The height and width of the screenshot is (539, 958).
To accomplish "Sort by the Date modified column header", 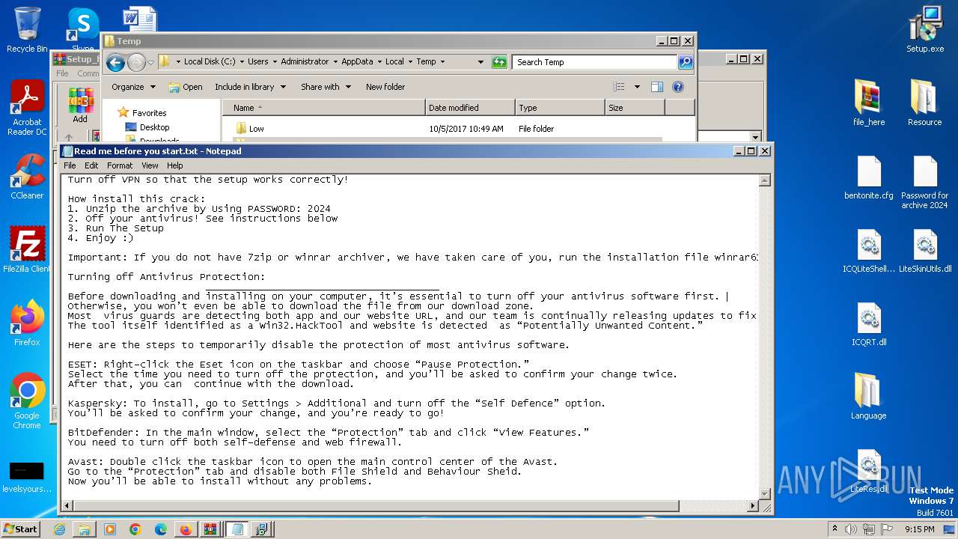I will (x=470, y=108).
